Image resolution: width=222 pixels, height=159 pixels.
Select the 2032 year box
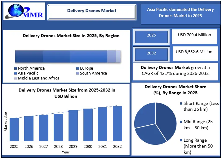pyautogui.click(x=151, y=53)
